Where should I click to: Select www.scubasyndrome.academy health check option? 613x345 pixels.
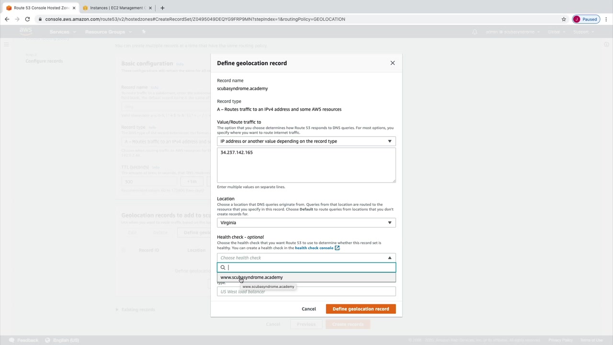tap(306, 277)
